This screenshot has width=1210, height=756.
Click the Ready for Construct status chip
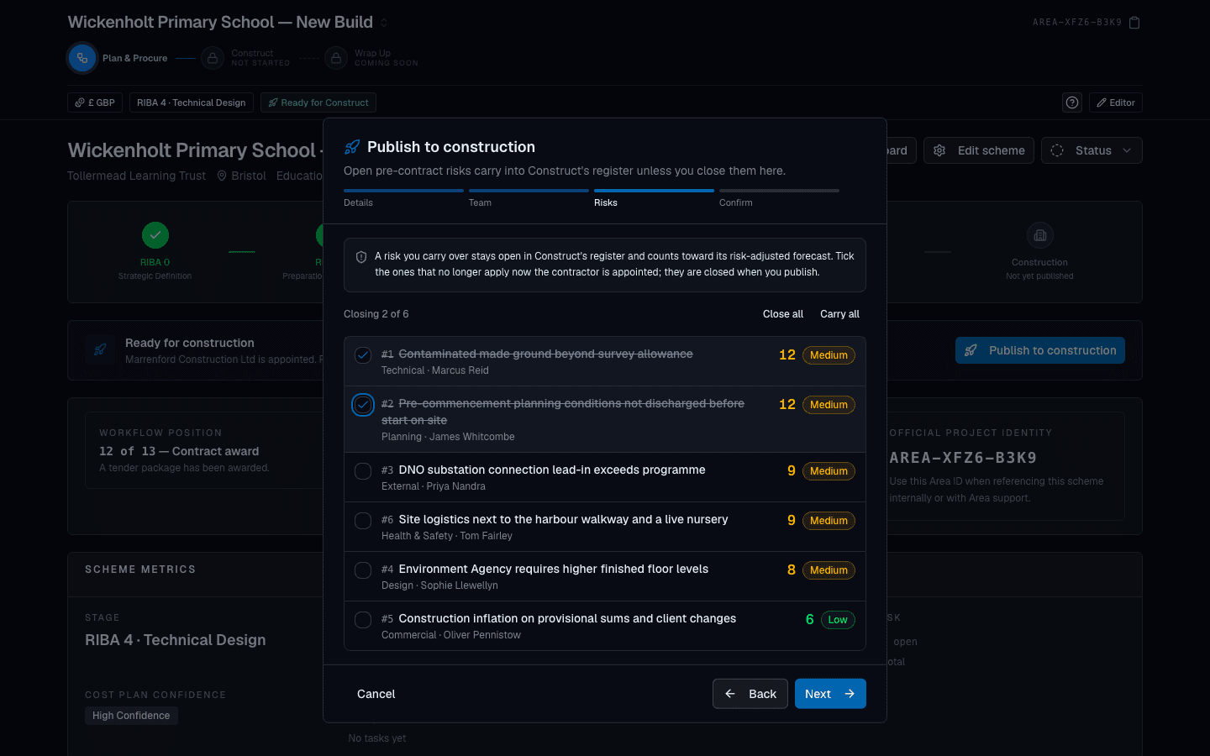[x=318, y=102]
